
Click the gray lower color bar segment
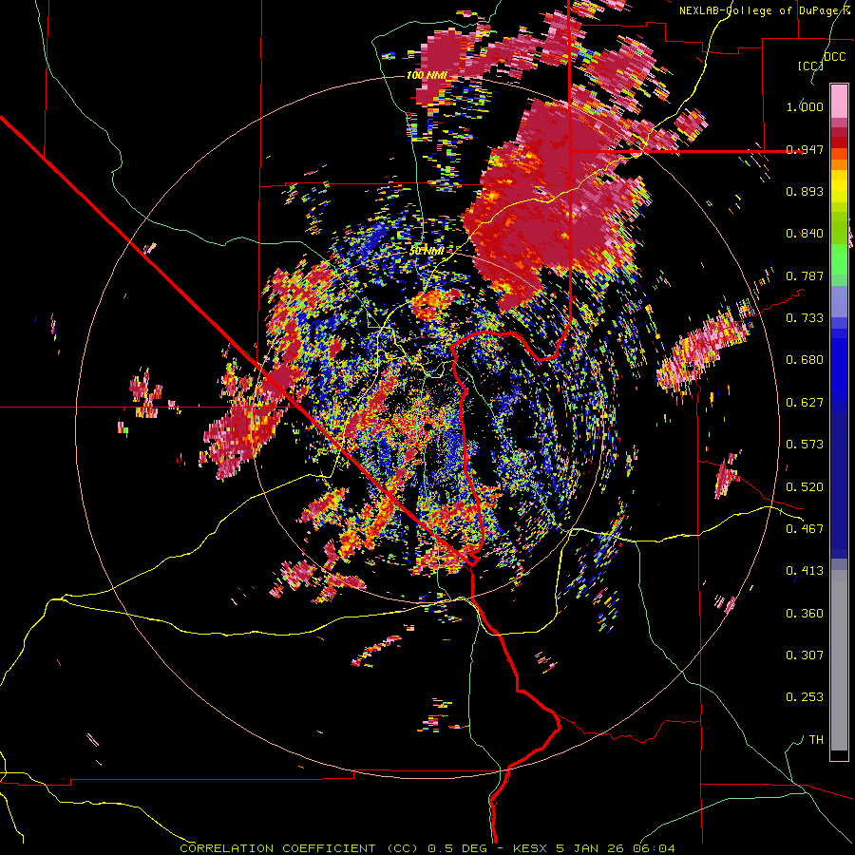point(839,660)
